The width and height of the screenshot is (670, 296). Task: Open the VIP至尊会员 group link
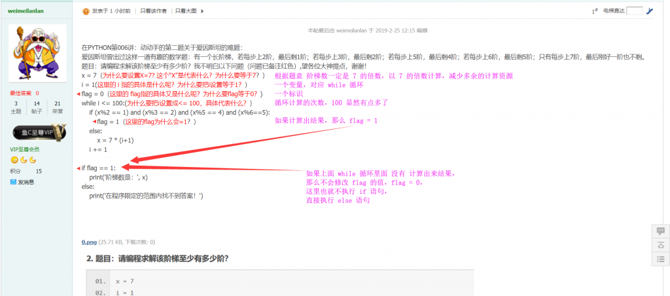[24, 149]
